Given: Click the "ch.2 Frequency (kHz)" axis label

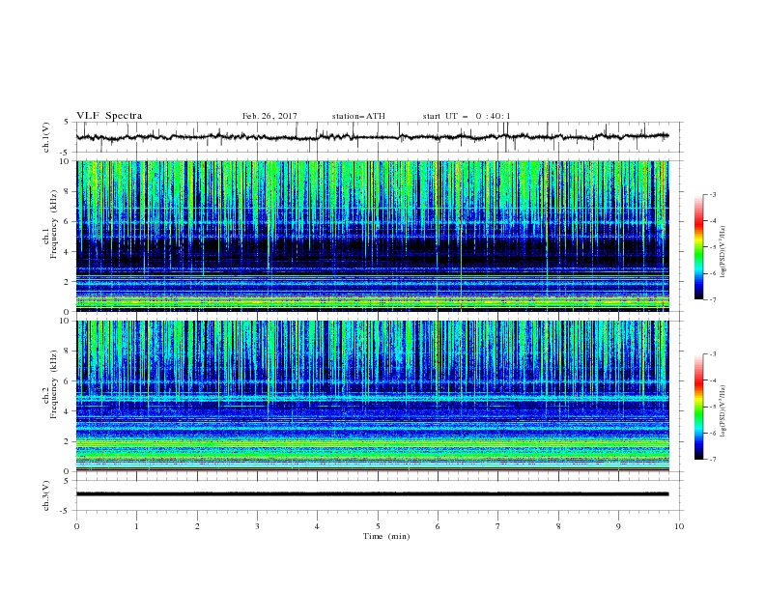Looking at the screenshot, I should pyautogui.click(x=50, y=384).
